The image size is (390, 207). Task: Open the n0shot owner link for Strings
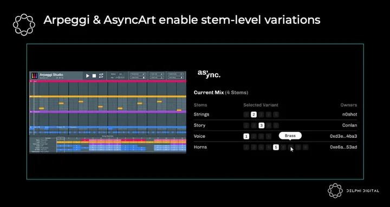click(349, 115)
